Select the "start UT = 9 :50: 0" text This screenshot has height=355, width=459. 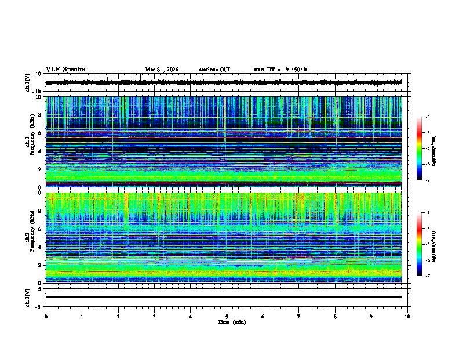coord(280,70)
